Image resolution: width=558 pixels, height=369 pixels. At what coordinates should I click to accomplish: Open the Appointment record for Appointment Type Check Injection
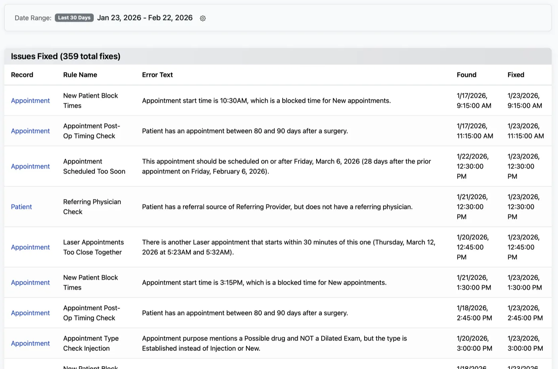click(x=30, y=343)
